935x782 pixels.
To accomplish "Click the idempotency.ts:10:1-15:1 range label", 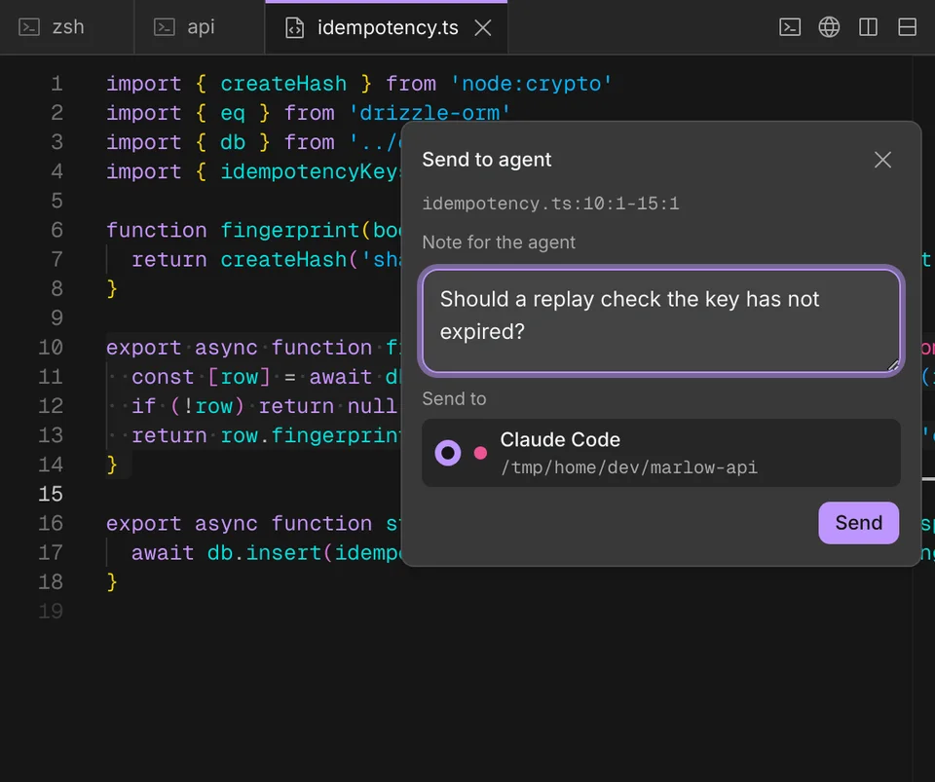I will click(550, 204).
